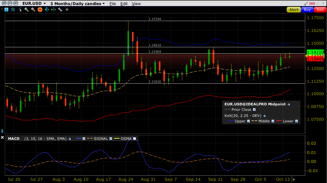Expand the toolbar overflow triangle

pos(67,10)
